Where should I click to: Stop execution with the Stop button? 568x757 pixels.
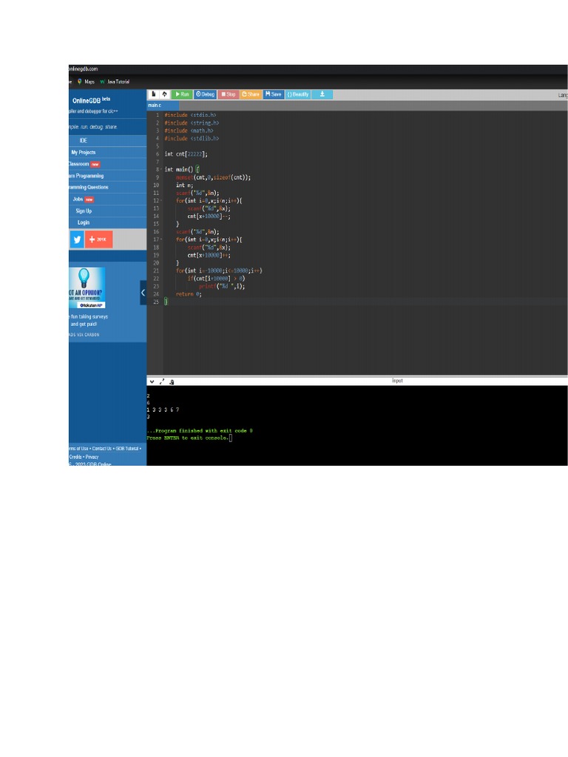coord(229,95)
